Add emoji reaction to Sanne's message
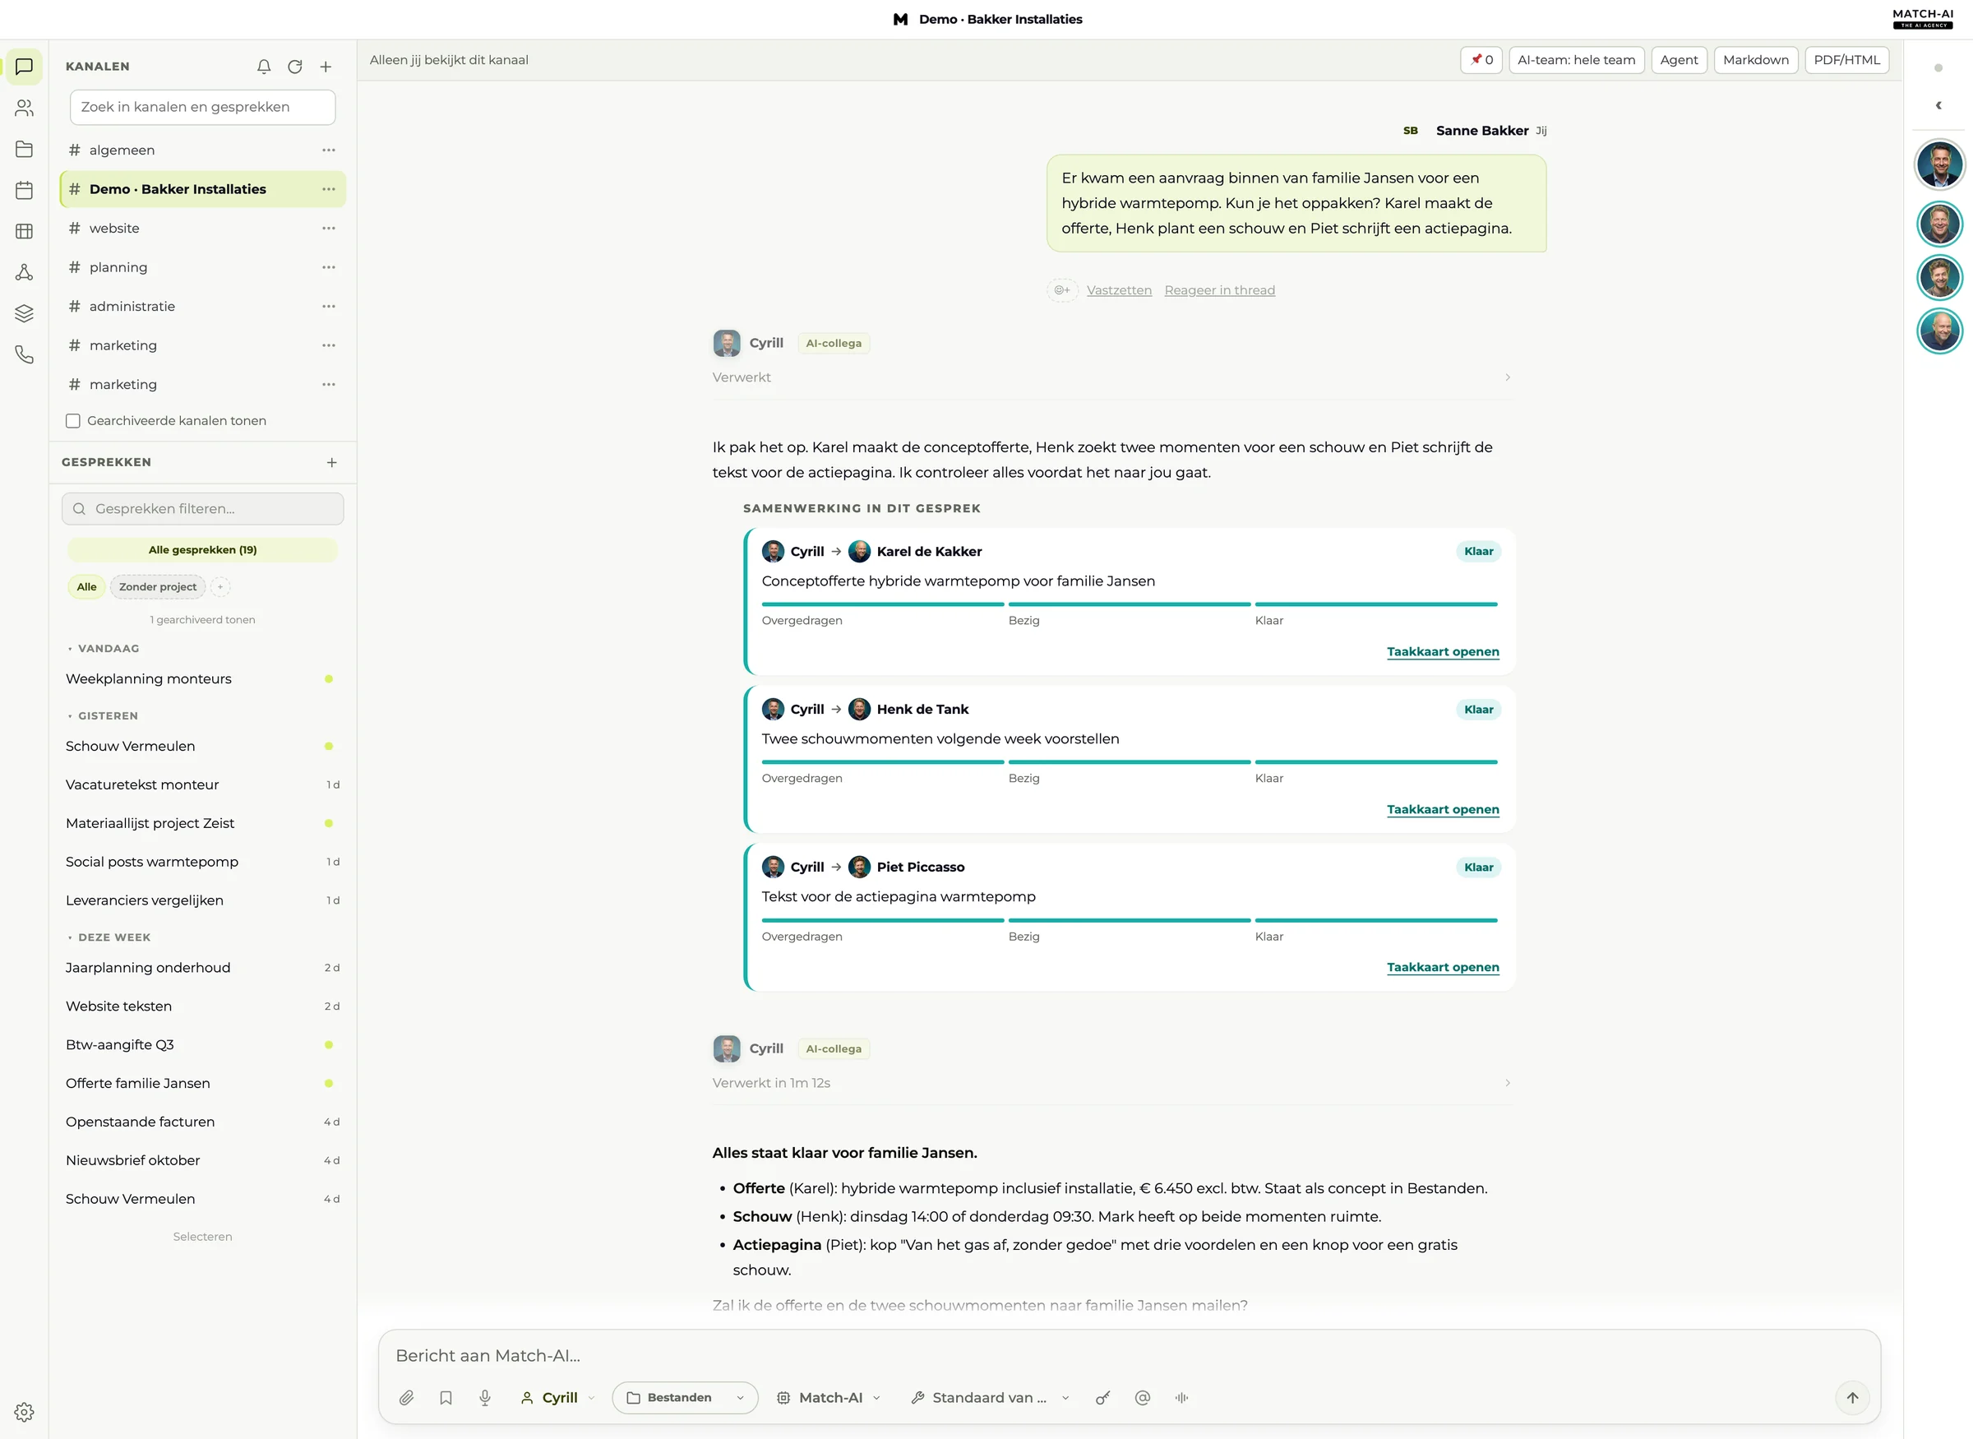 point(1062,290)
